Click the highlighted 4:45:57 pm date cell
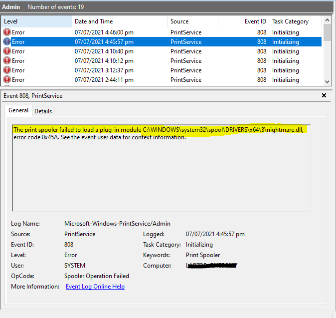Screen dimensions: 336x318 pos(104,41)
